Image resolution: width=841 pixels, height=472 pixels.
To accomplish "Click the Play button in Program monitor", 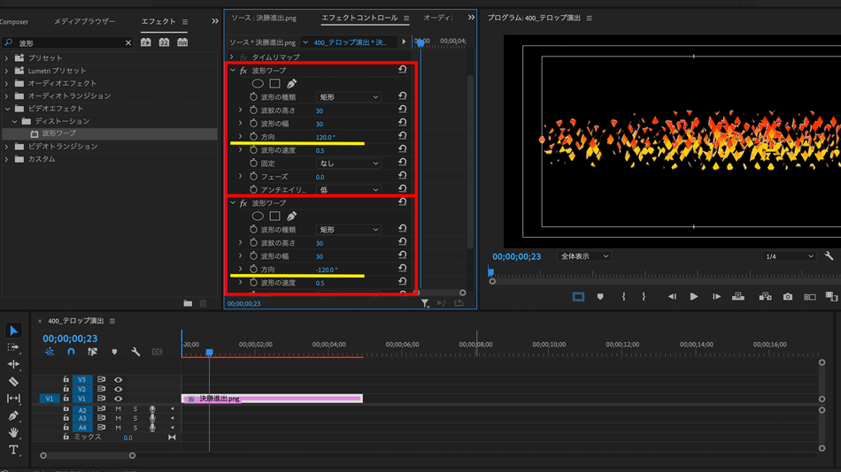I will (x=693, y=297).
